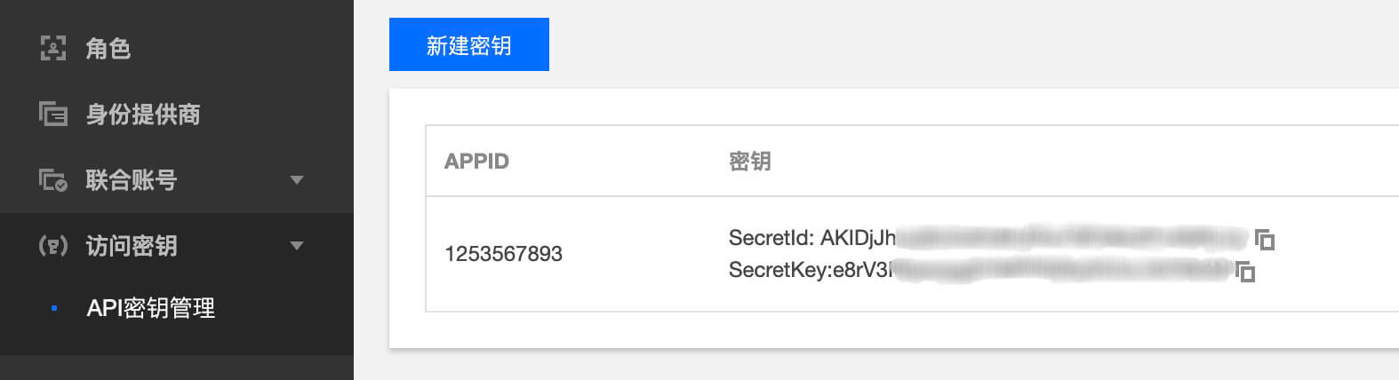Select the APPID value 1253567893

[x=504, y=254]
